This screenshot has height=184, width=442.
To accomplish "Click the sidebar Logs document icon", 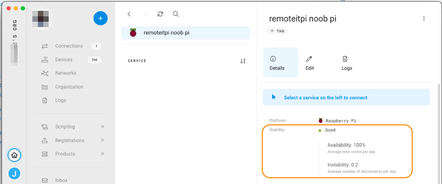I will tap(45, 100).
